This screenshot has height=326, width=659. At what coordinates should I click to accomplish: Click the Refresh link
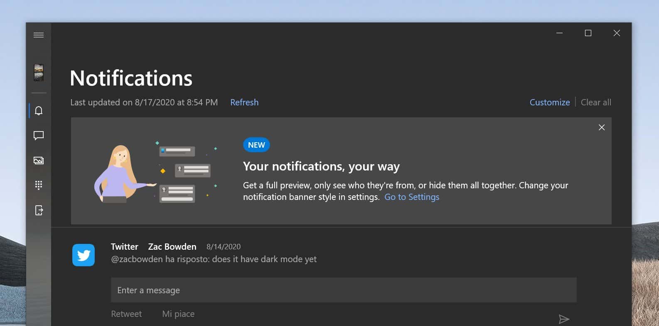click(x=244, y=102)
